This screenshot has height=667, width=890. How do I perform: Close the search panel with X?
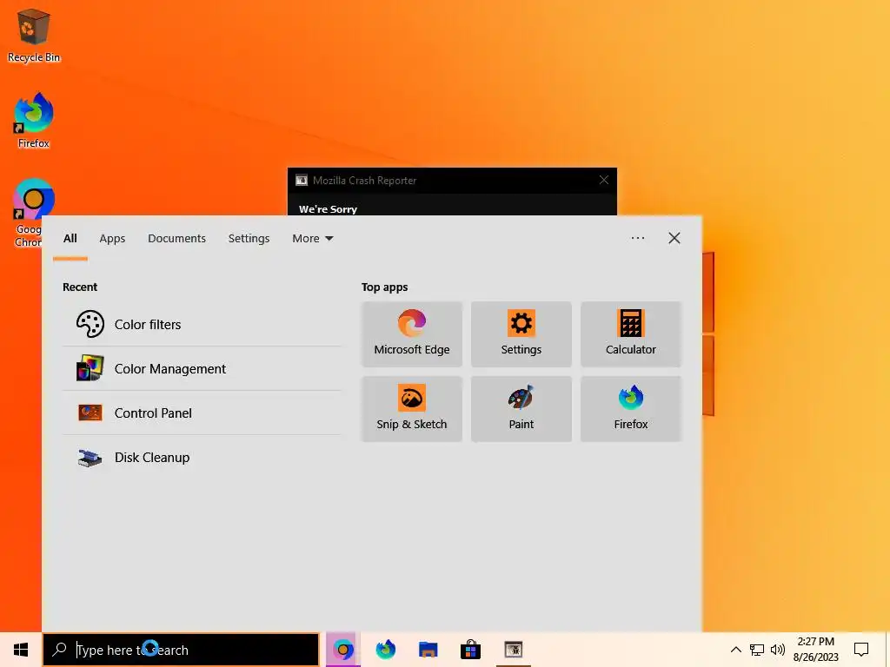[674, 238]
